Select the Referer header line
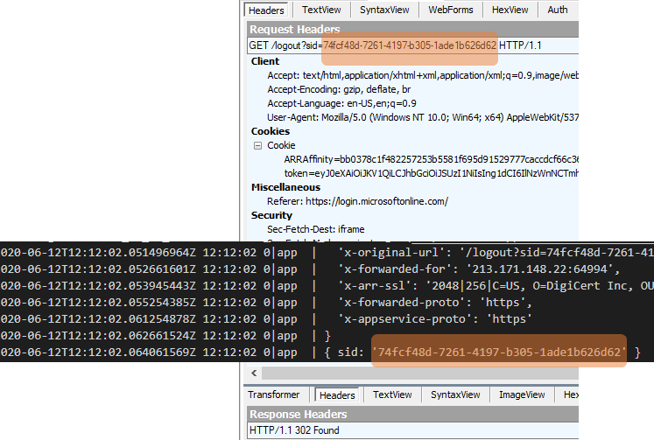This screenshot has width=654, height=440. point(357,201)
